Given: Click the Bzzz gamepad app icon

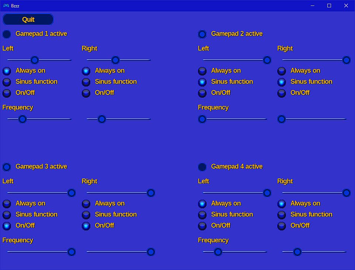Looking at the screenshot, I should [6, 6].
